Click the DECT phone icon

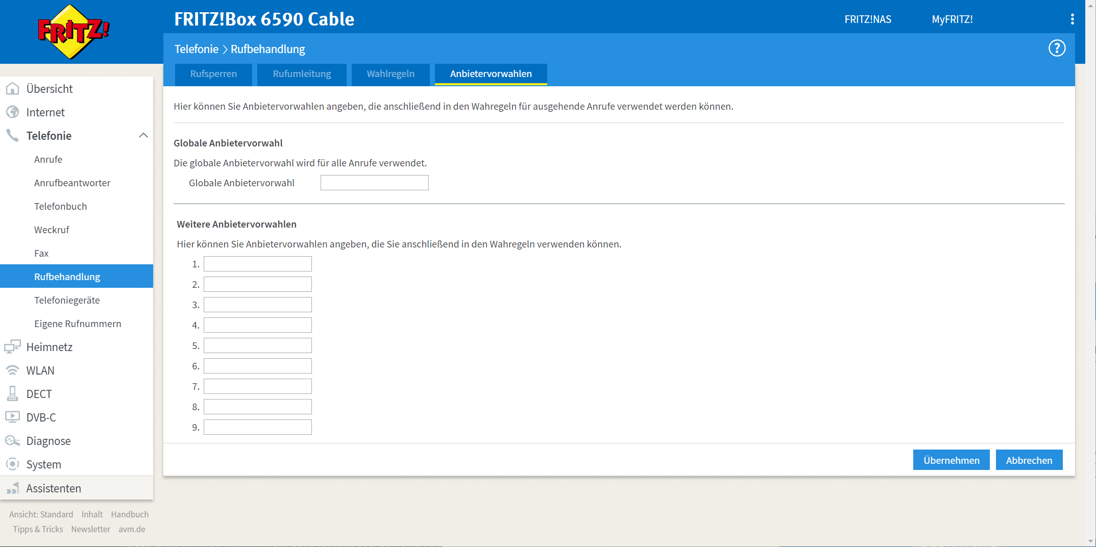(12, 394)
